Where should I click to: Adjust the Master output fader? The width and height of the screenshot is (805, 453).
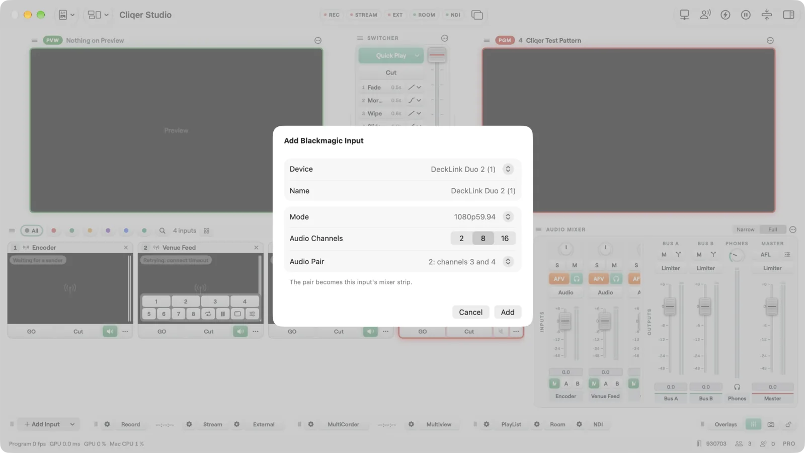tap(771, 307)
